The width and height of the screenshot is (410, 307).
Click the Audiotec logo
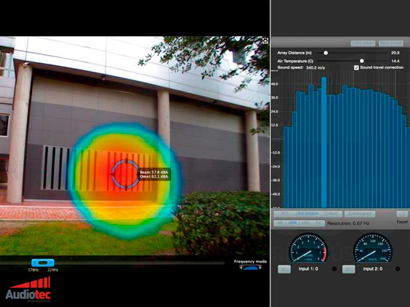pos(29,289)
